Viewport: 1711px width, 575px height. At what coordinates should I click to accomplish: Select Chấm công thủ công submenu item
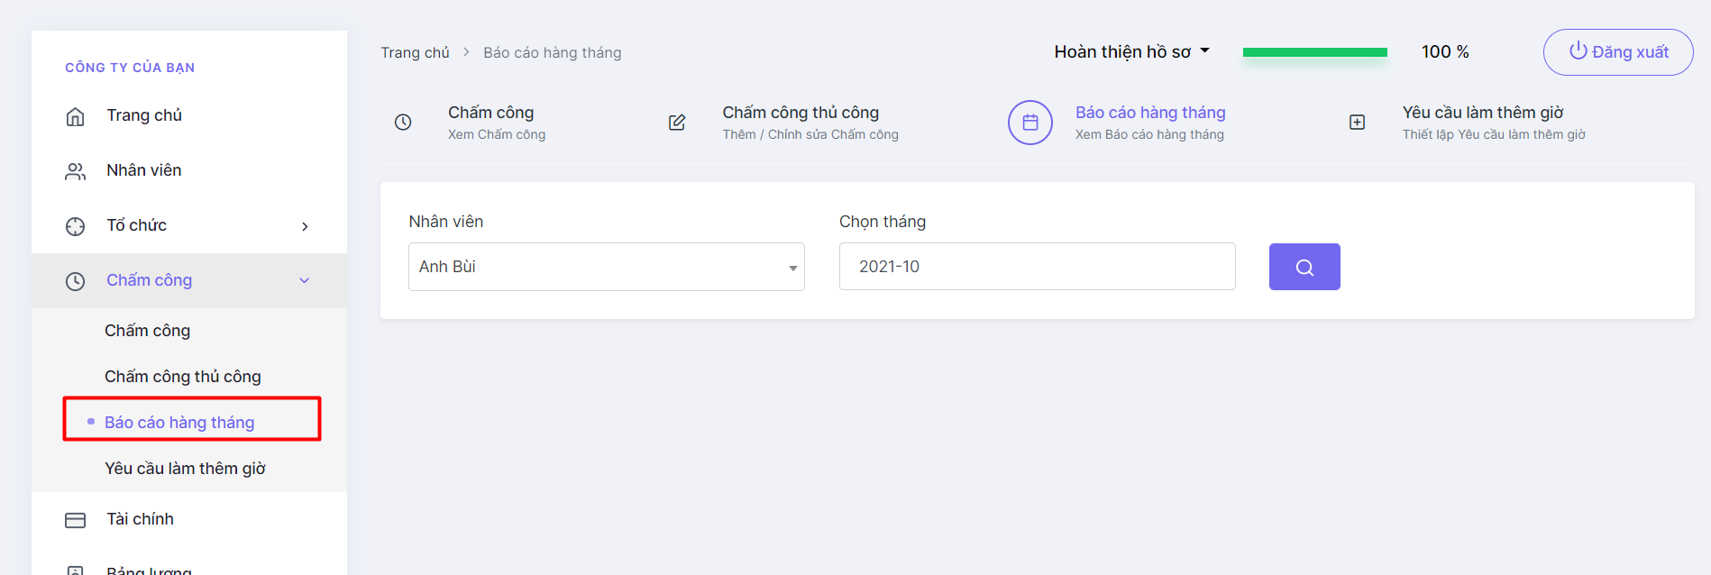tap(183, 377)
